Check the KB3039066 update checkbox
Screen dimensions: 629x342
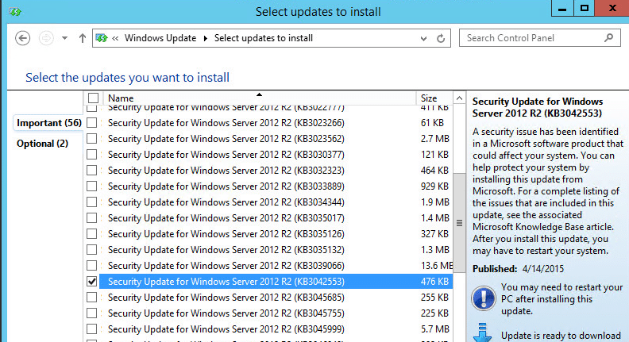(x=92, y=265)
